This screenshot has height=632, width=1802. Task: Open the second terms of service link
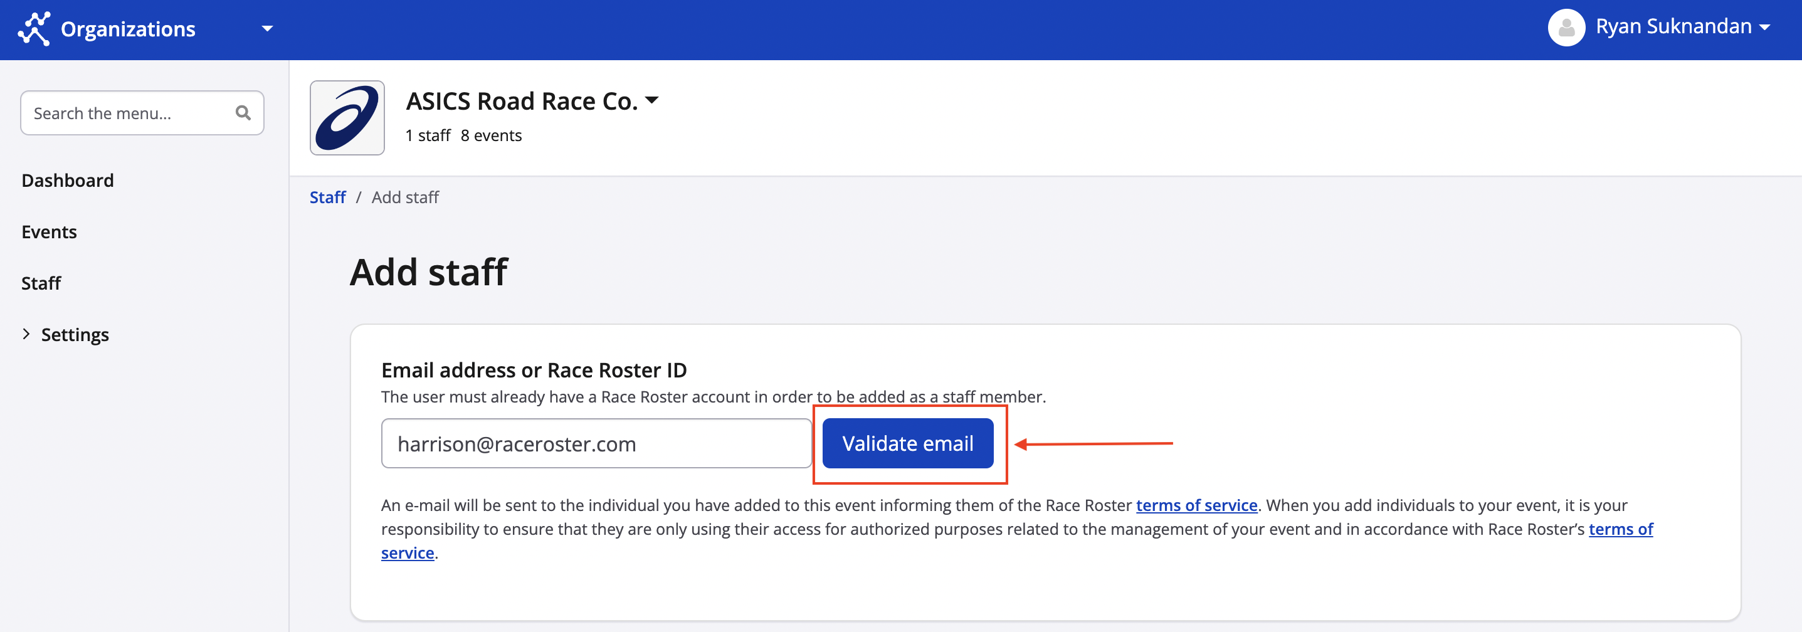1620,529
